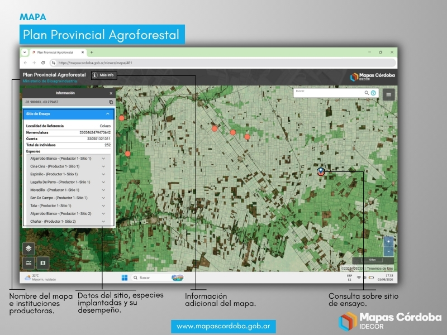Screen dimensions: 447x335
Task: Click the ESP language indicator in tray
Action: [350, 277]
